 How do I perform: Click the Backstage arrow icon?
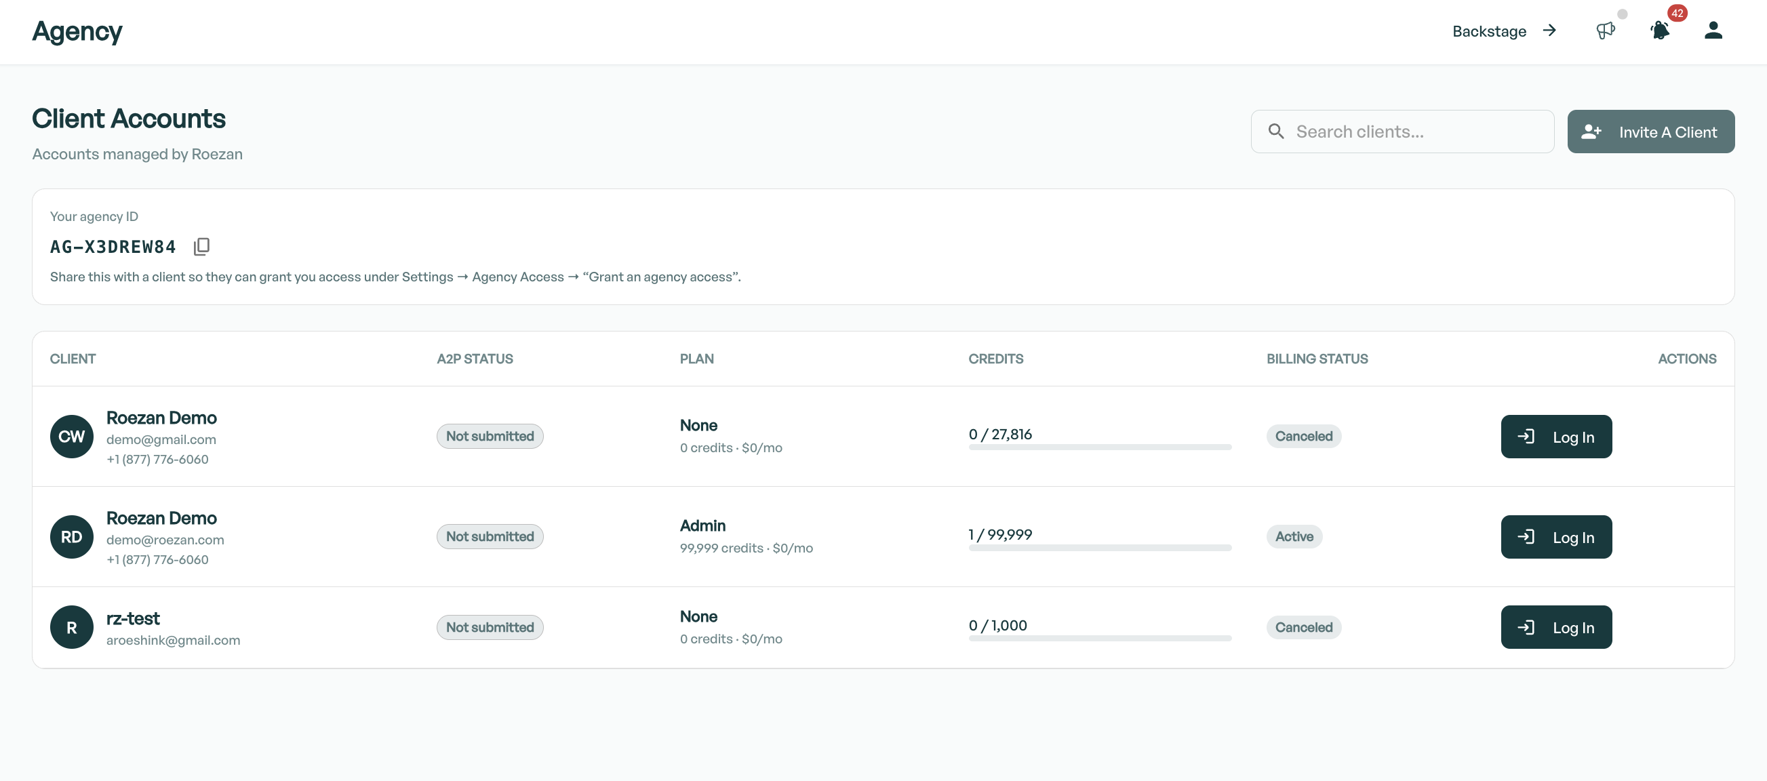pos(1549,31)
